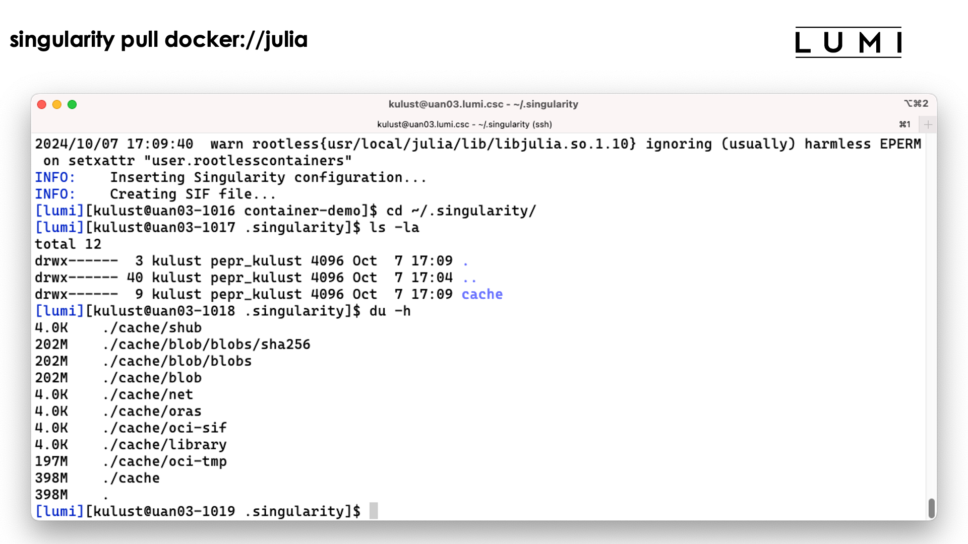
Task: Click the ./cache/blob/blobs/sha256 path
Action: pyautogui.click(x=206, y=345)
